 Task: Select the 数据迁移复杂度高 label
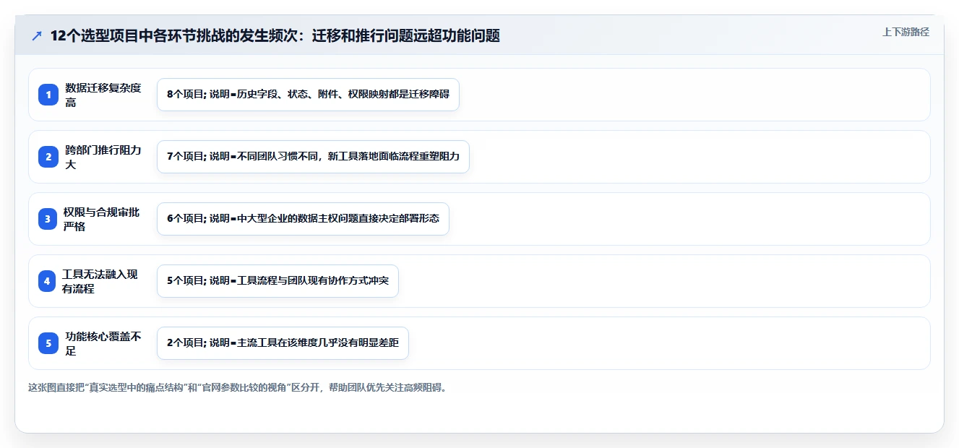[103, 95]
